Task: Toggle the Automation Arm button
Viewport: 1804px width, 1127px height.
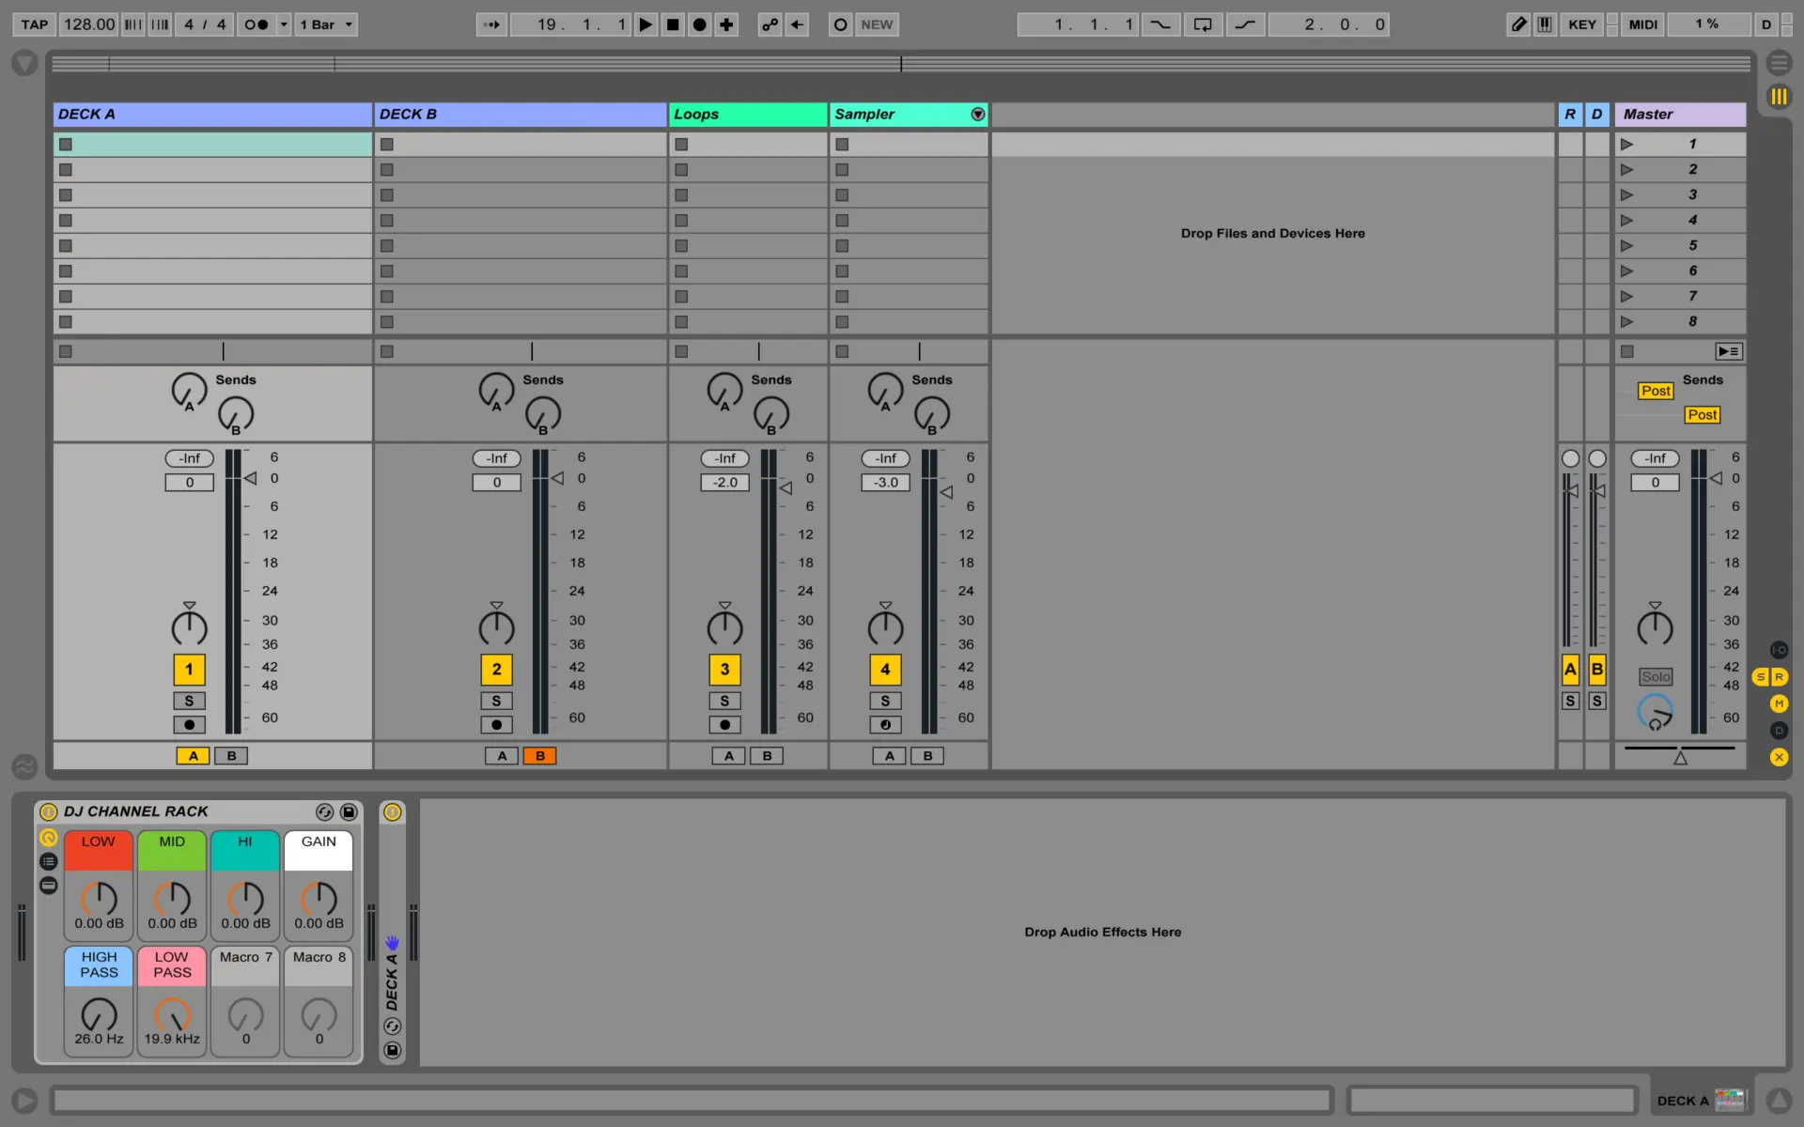Action: pyautogui.click(x=770, y=24)
